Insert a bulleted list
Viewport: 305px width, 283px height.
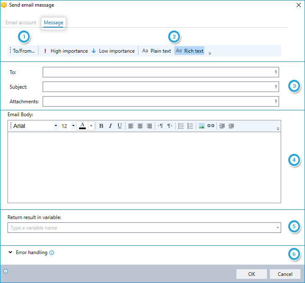coord(181,126)
